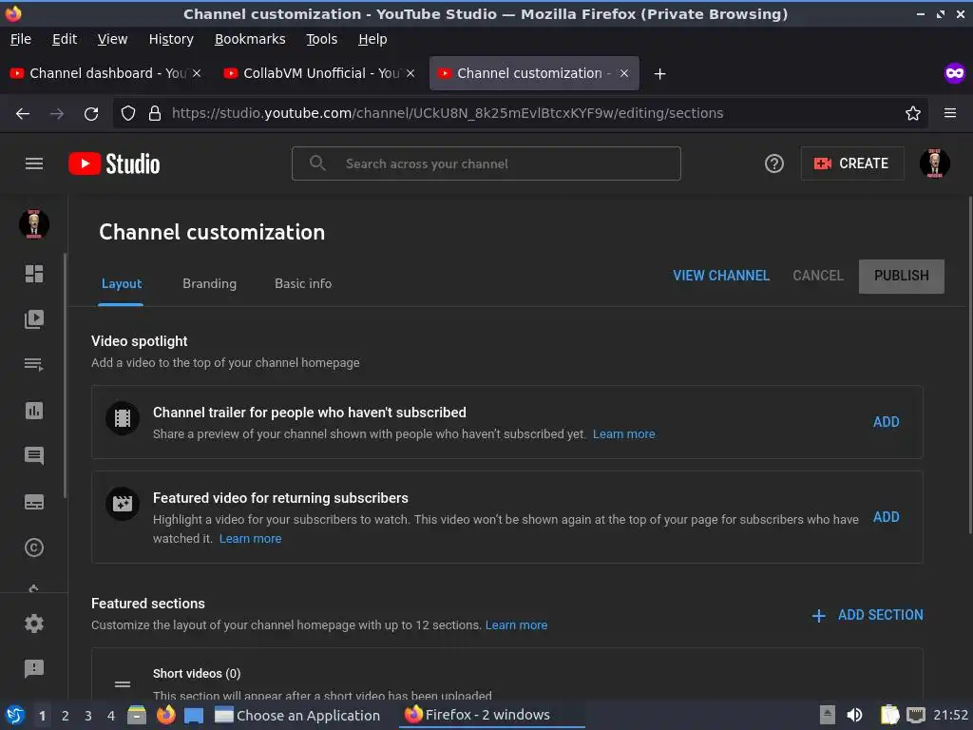Click the site security padlock icon
This screenshot has width=973, height=730.
[155, 113]
